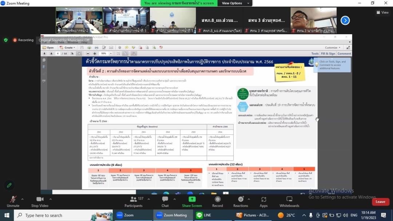The height and width of the screenshot is (221, 393).
Task: Leave the Zoom meeting
Action: [x=380, y=202]
